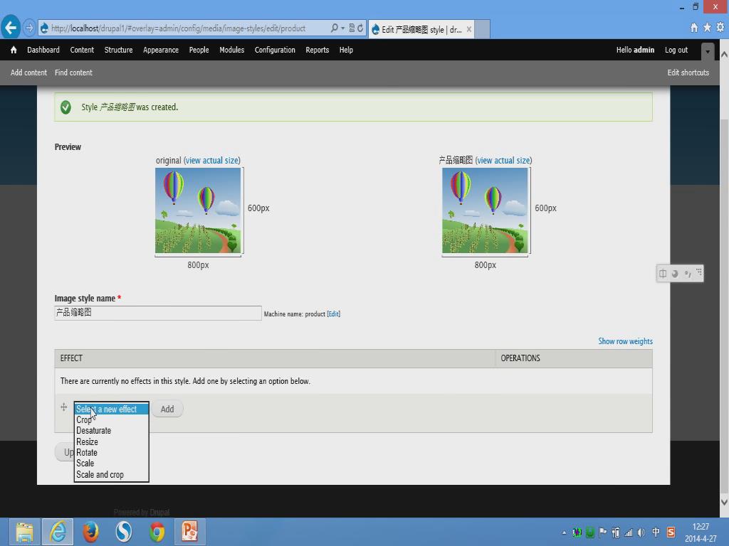Click the Log out link
Screen dimensions: 729x546
(676, 50)
